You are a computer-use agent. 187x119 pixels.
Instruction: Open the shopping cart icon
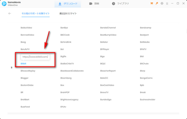[152, 3]
